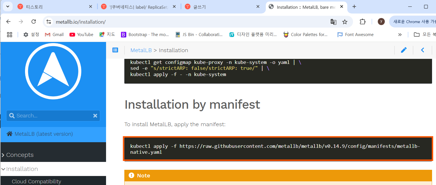Screen dimensions: 436x185
Task: Switch to the 쿠버네티스 label/ ReplicaSet tab
Action: tap(139, 7)
